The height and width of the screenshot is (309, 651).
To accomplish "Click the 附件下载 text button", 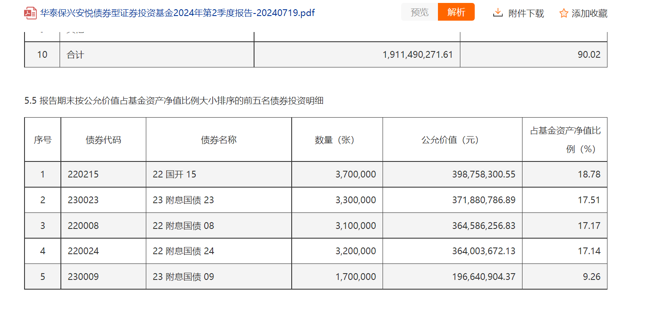I will click(526, 13).
